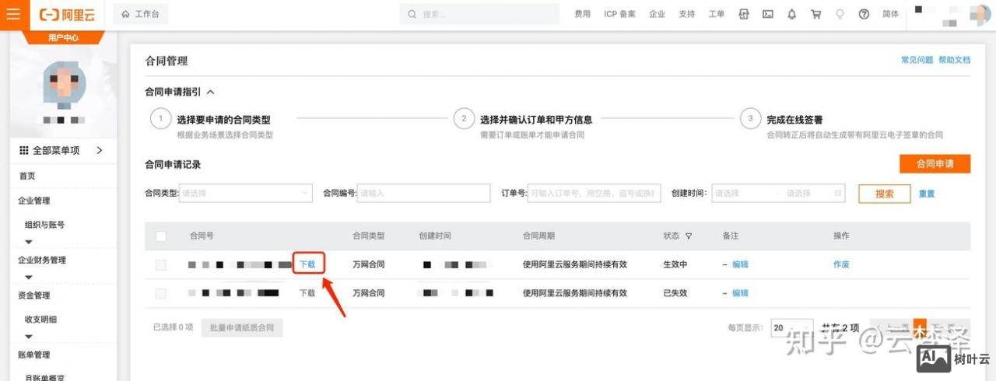Screen dimensions: 996x381
Task: Focus the top search box
Action: click(479, 14)
